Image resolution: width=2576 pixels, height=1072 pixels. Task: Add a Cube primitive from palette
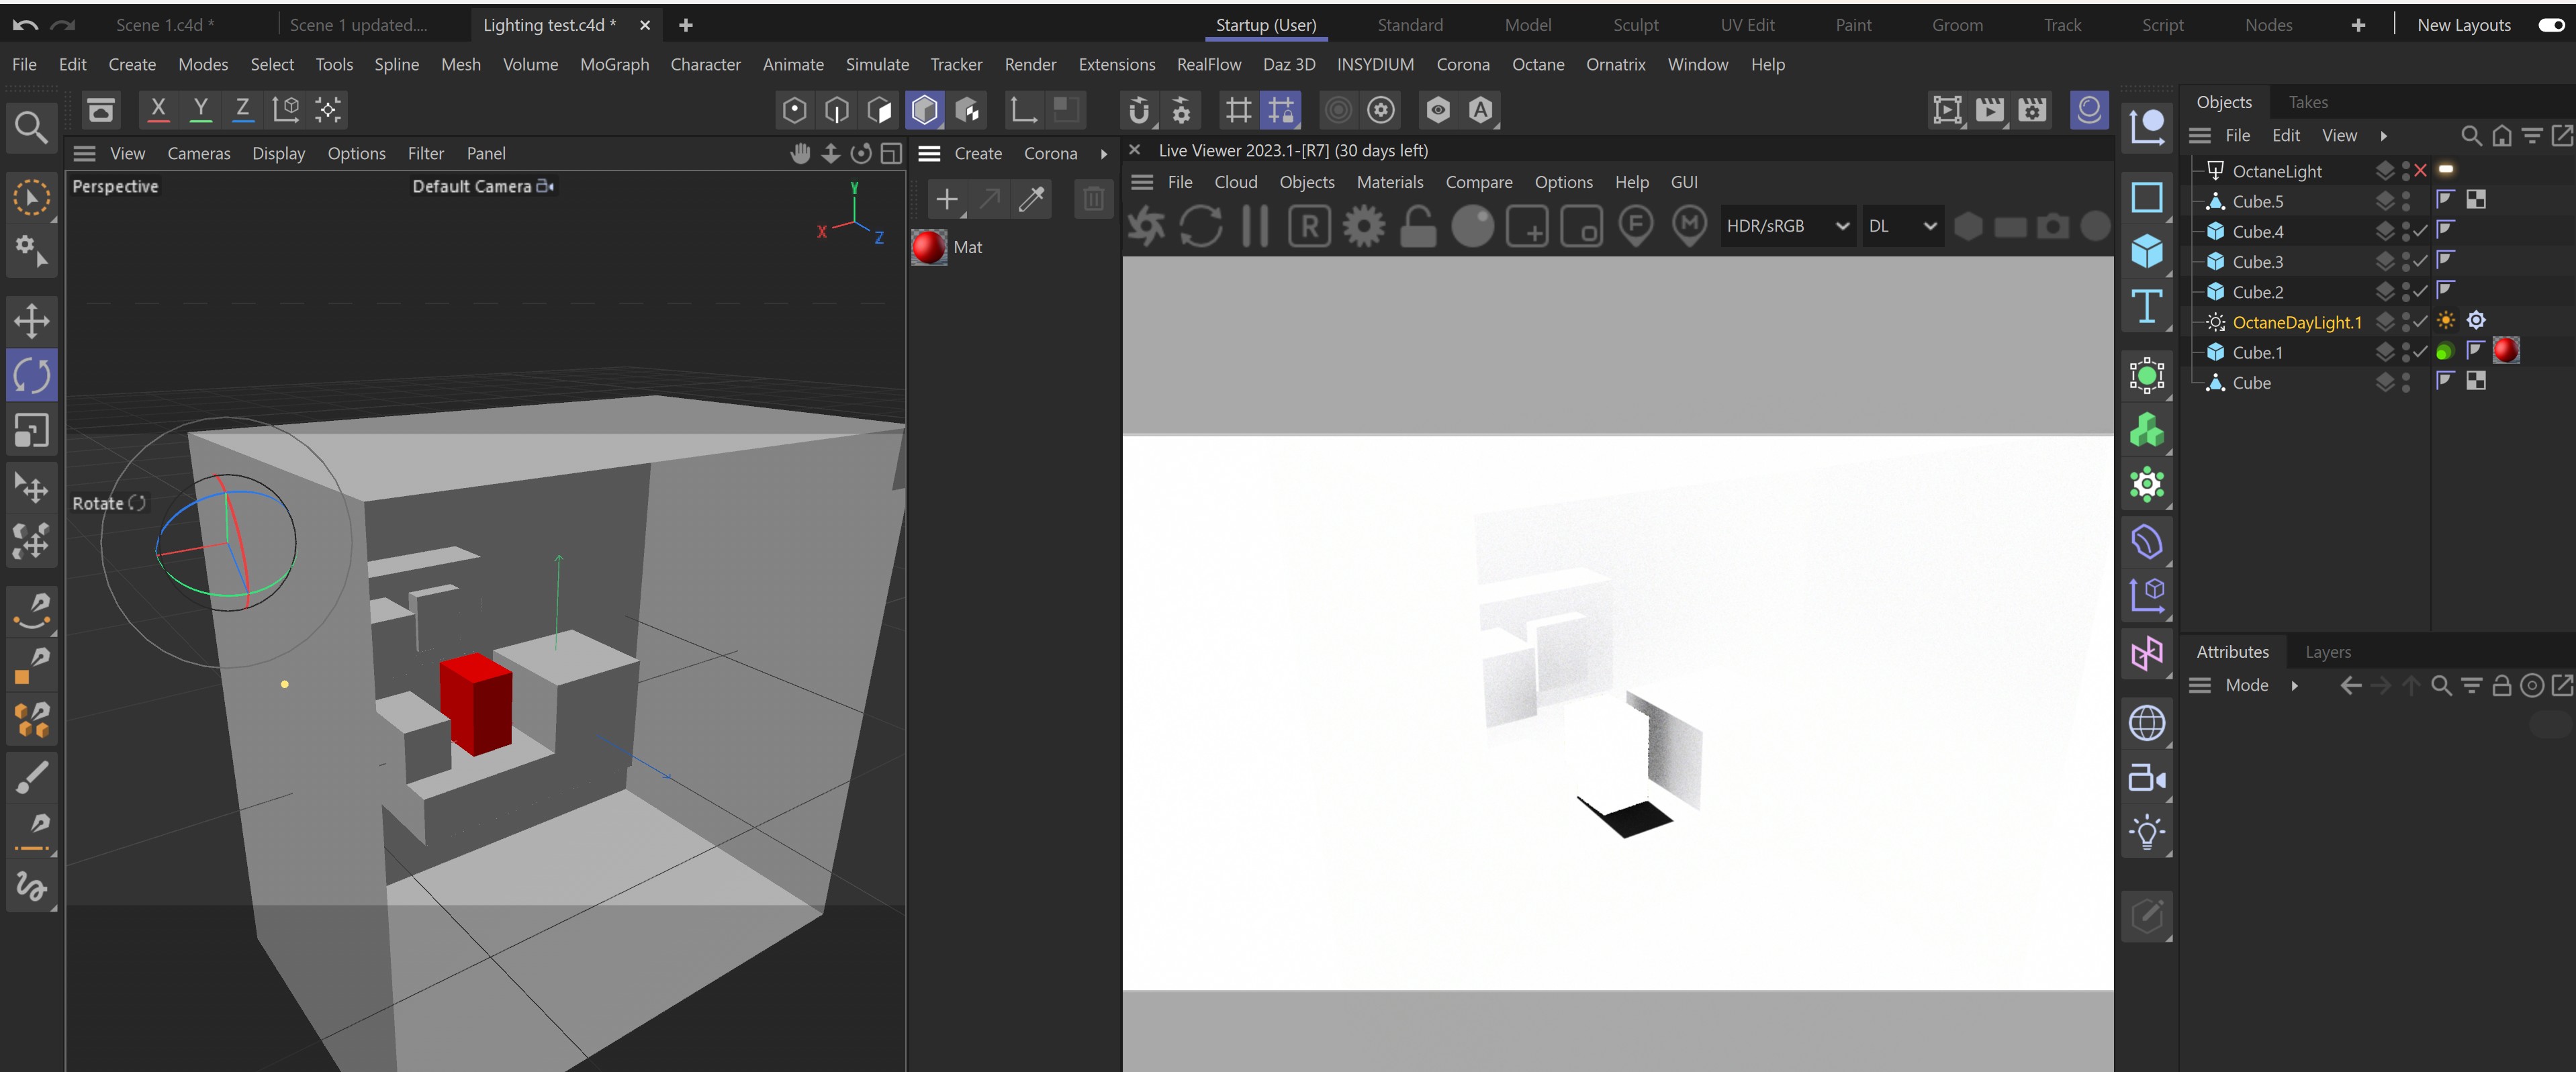[x=2146, y=251]
